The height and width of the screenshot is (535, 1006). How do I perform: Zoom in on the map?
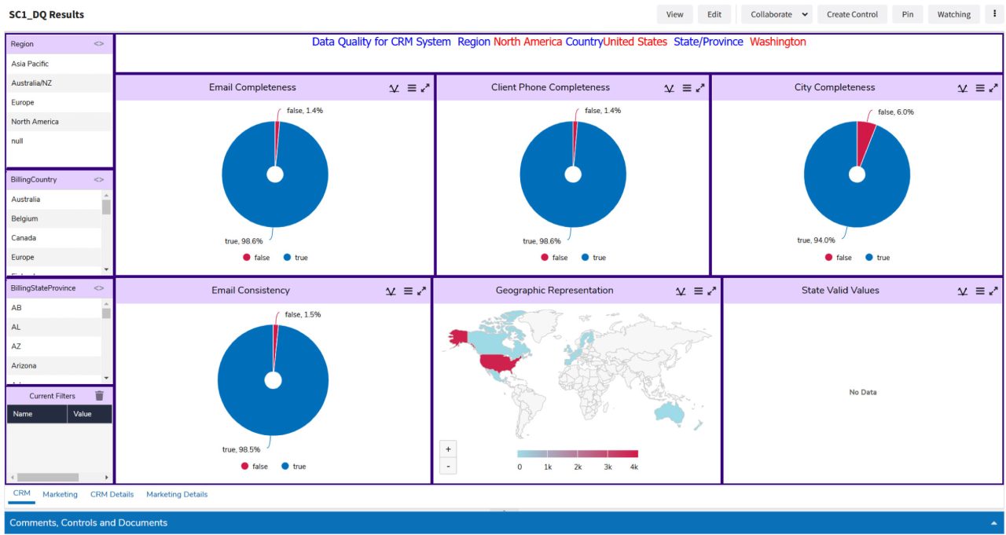448,449
